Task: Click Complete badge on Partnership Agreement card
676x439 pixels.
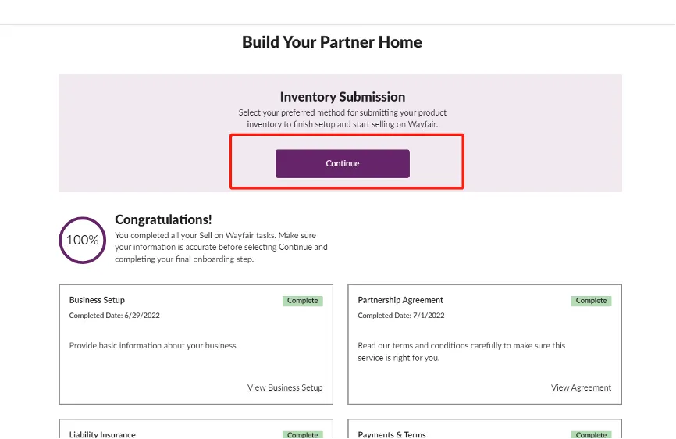Action: (x=591, y=301)
